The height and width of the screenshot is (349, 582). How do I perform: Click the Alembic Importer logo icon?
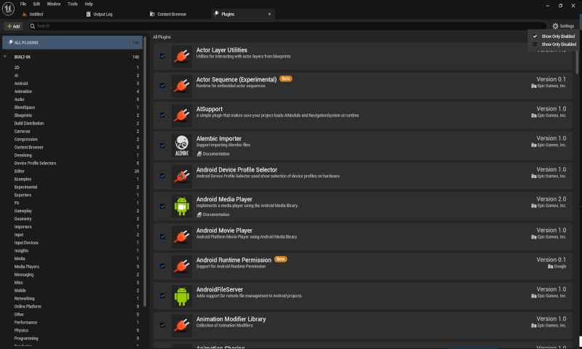[182, 145]
